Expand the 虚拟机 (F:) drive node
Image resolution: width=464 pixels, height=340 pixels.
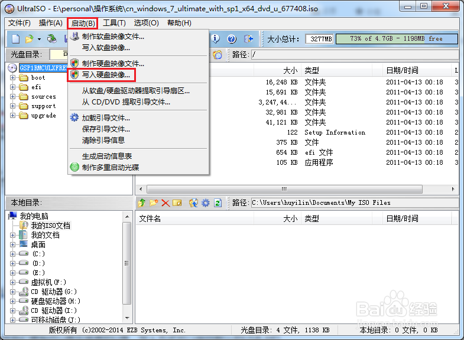[13, 282]
